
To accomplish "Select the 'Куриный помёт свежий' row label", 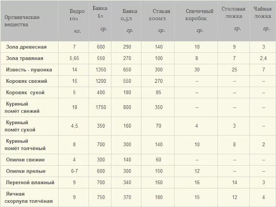I will pyautogui.click(x=22, y=107).
